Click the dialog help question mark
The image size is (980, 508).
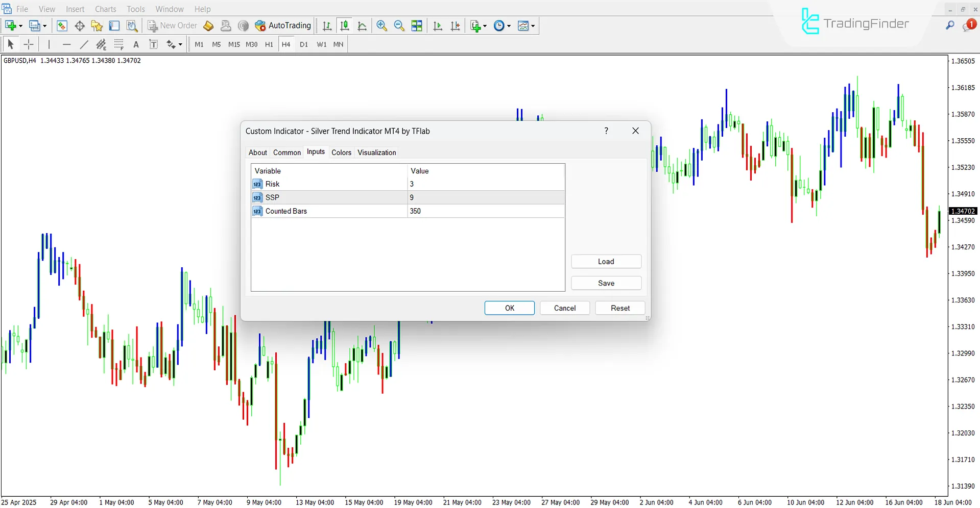(x=606, y=131)
